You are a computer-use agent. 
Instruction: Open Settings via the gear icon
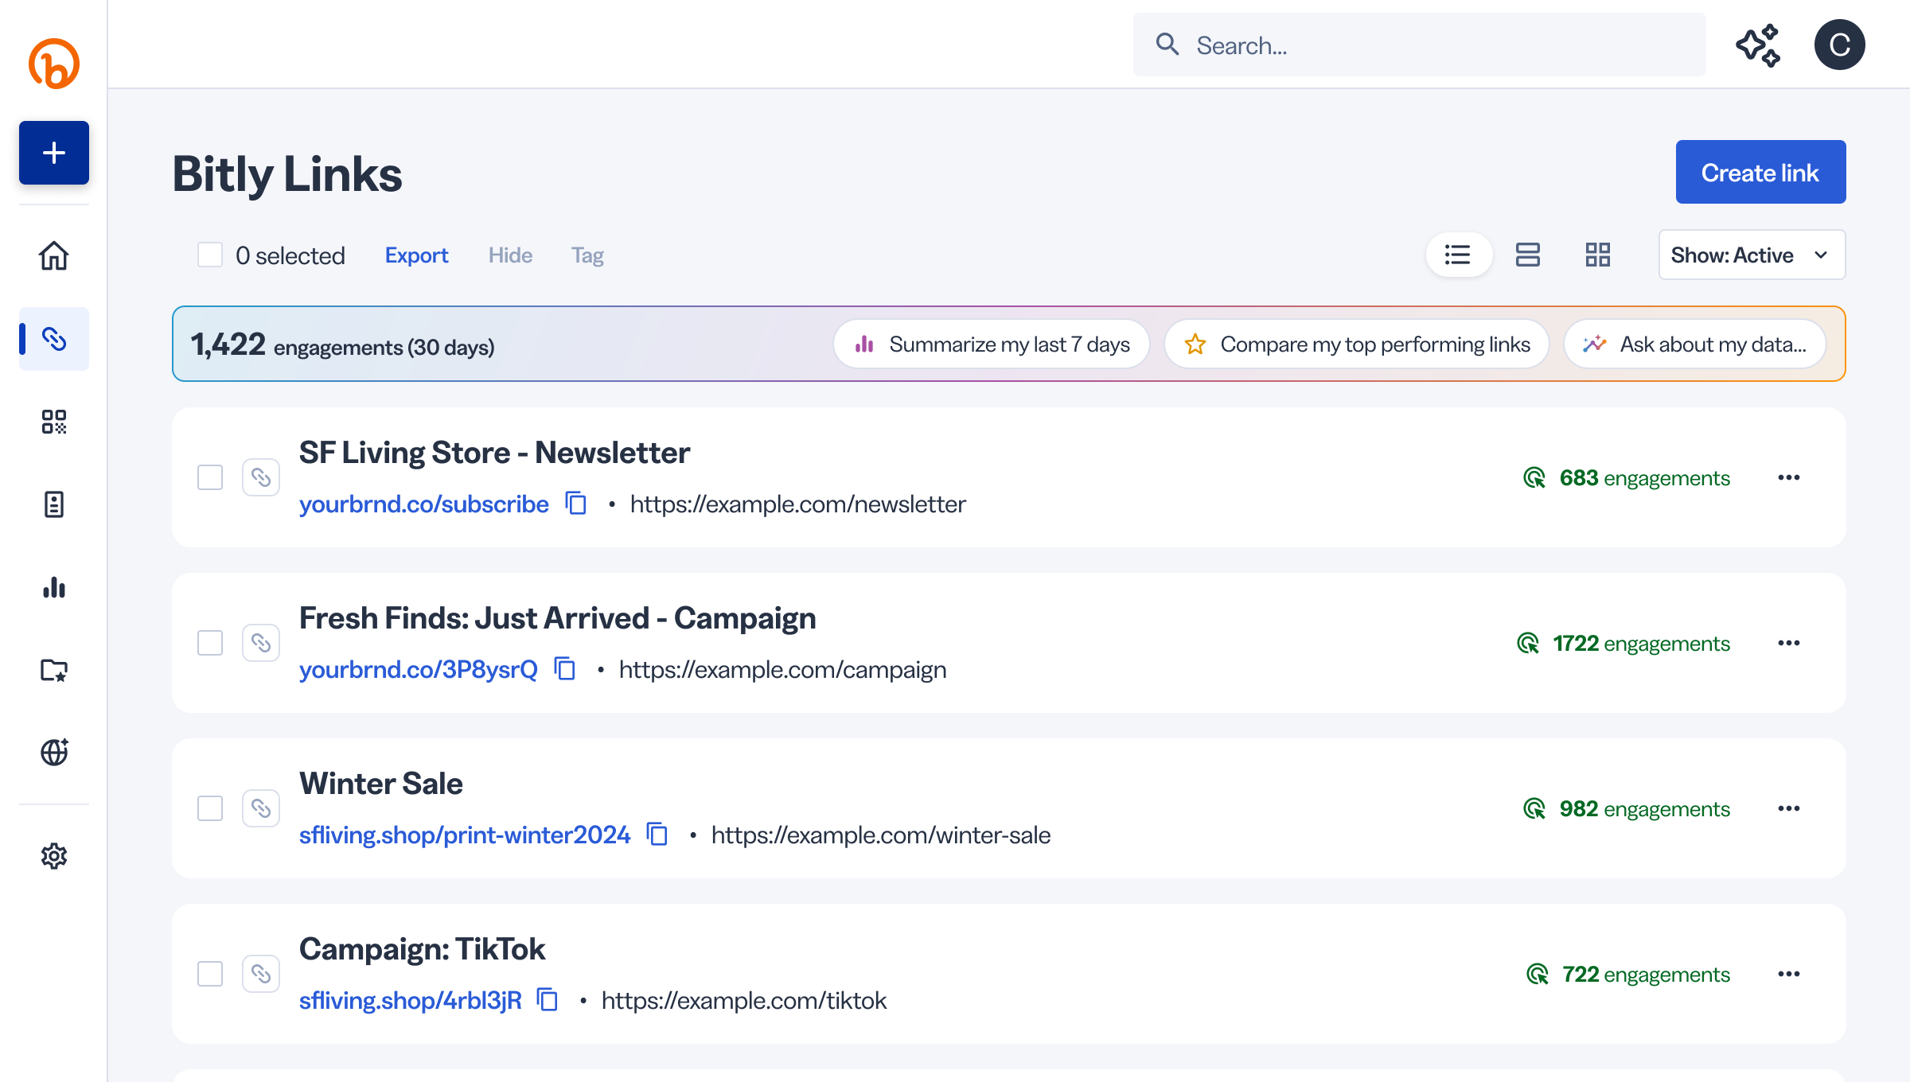[53, 857]
